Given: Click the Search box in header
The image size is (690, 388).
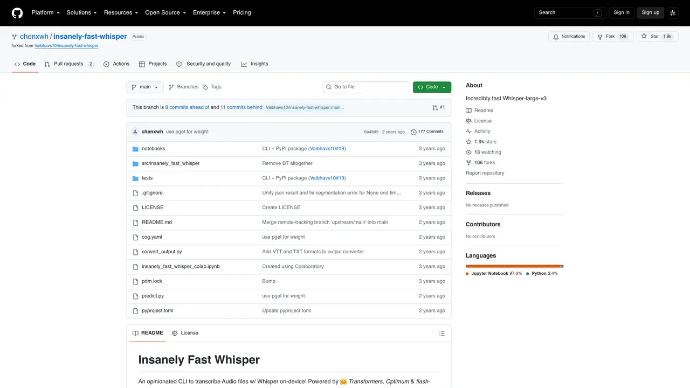Looking at the screenshot, I should pyautogui.click(x=570, y=12).
